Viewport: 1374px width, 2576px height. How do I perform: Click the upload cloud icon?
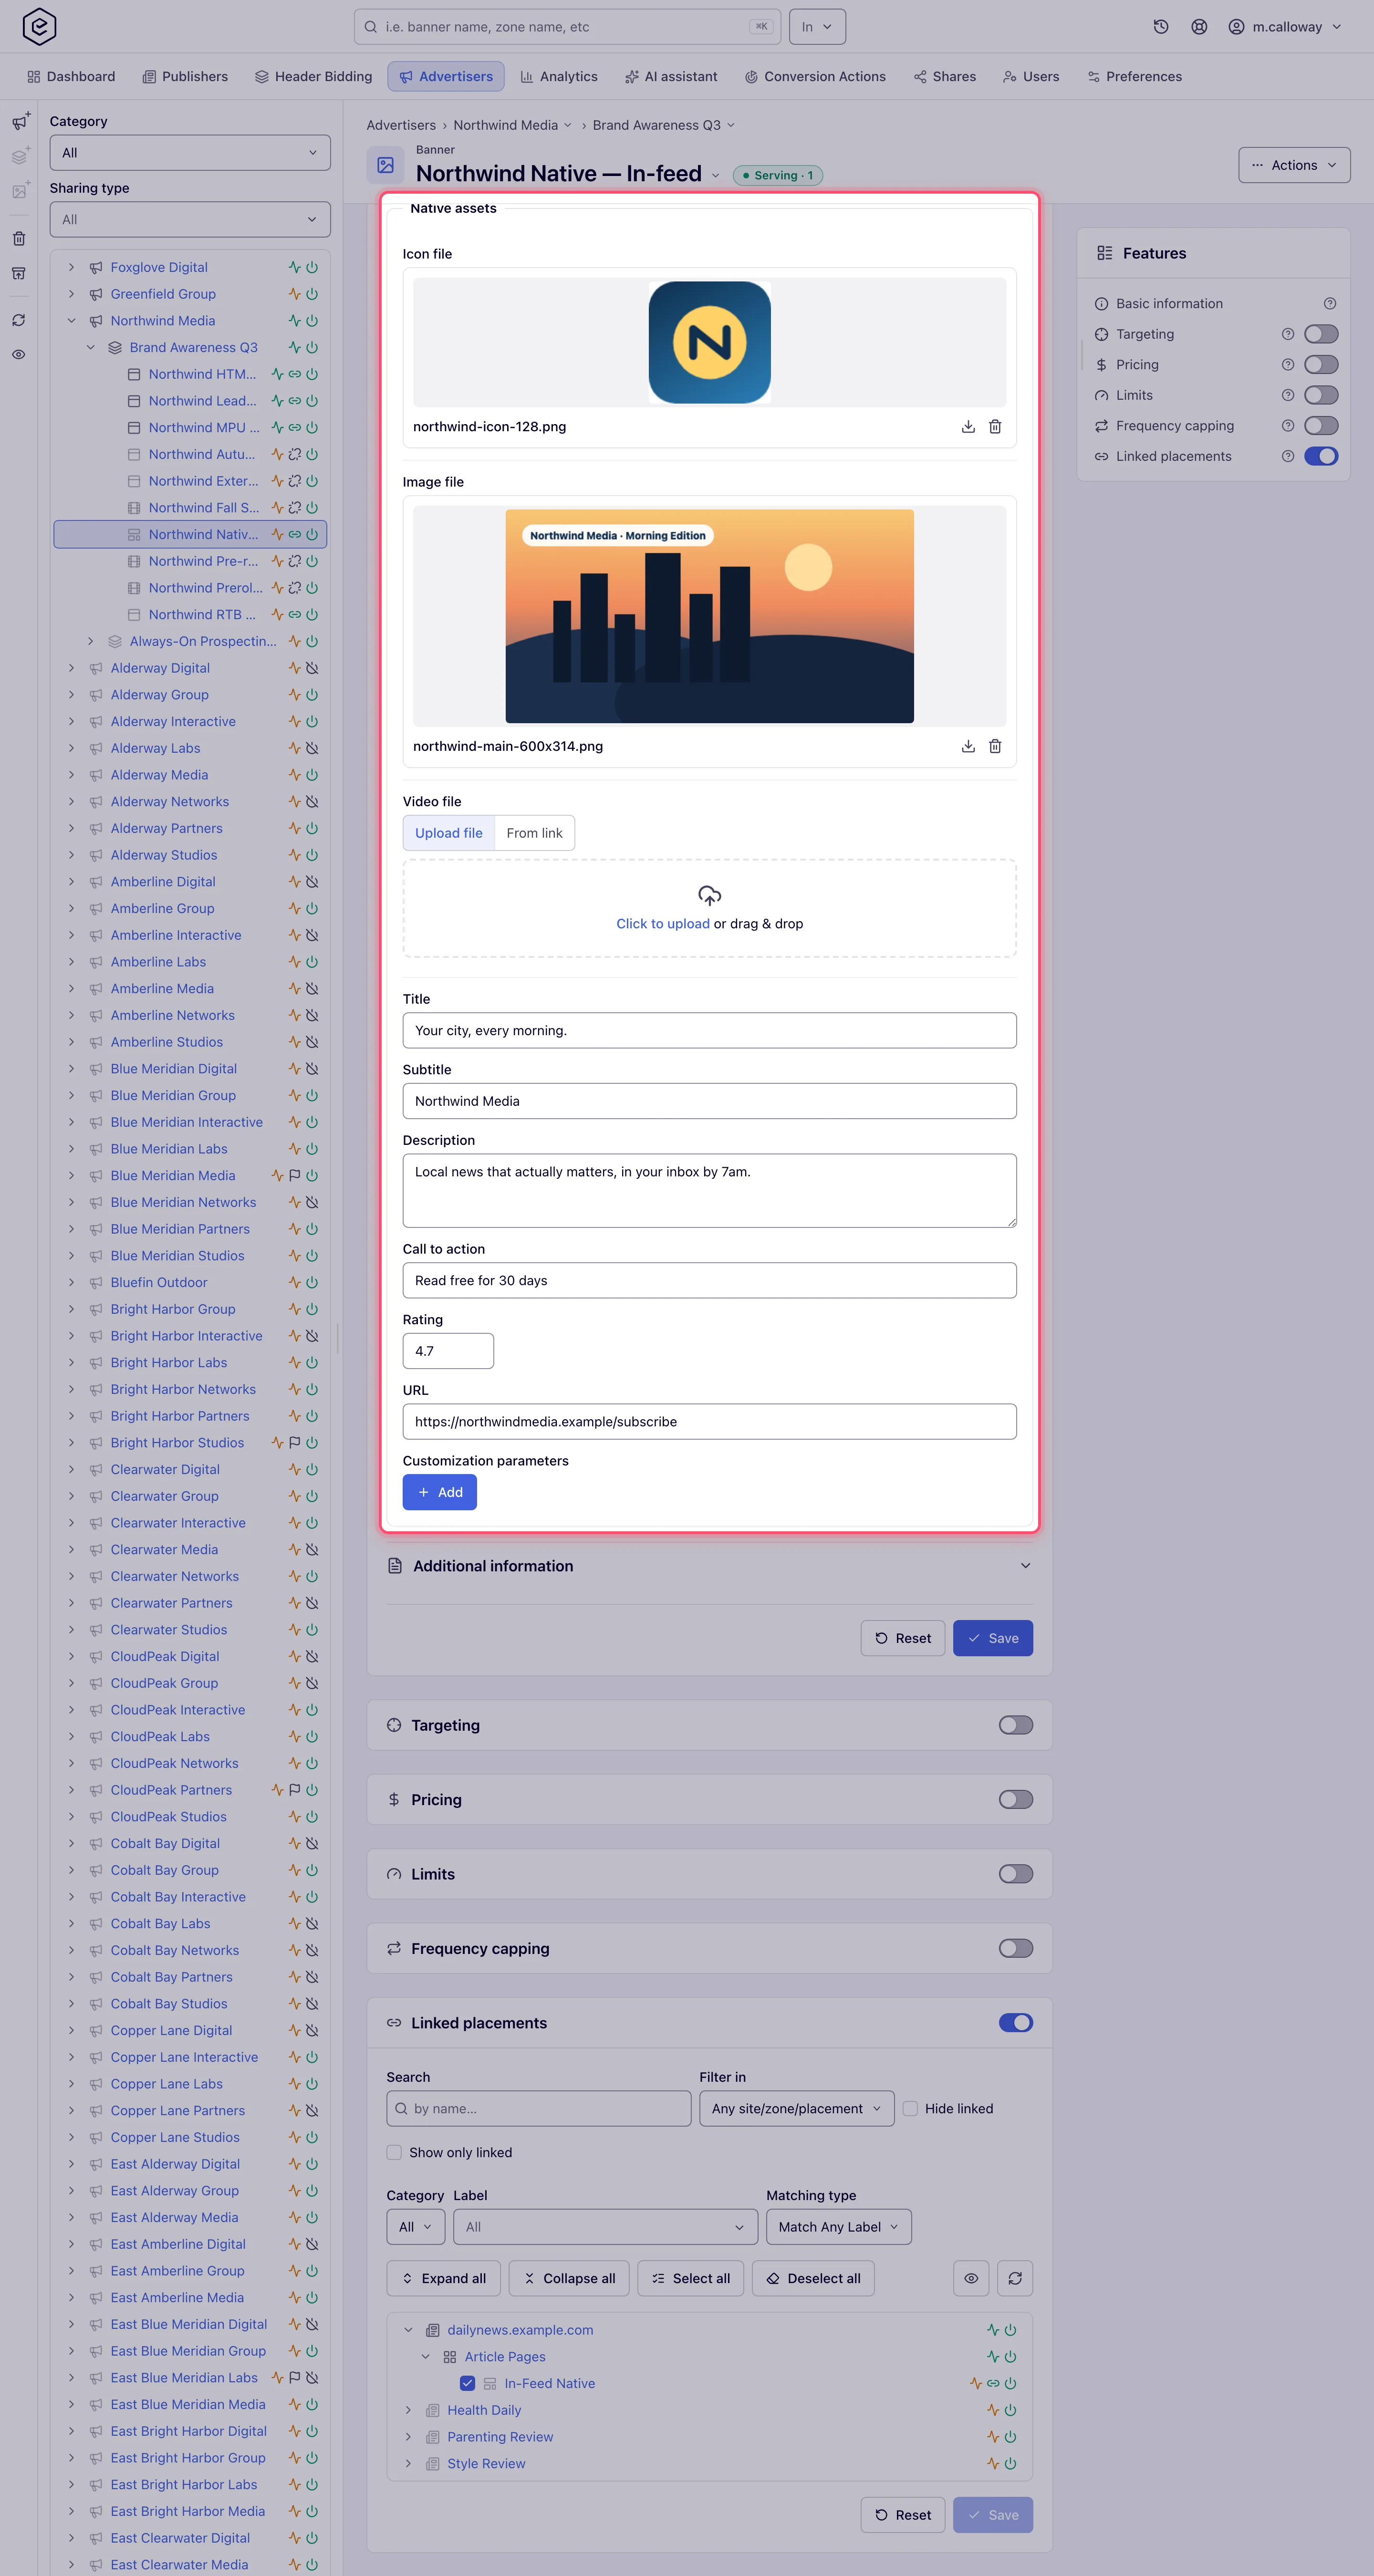point(710,895)
